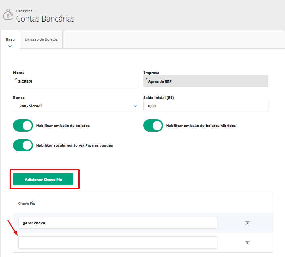Click the empty Chave Pix input field
285x257 pixels.
coord(118,243)
